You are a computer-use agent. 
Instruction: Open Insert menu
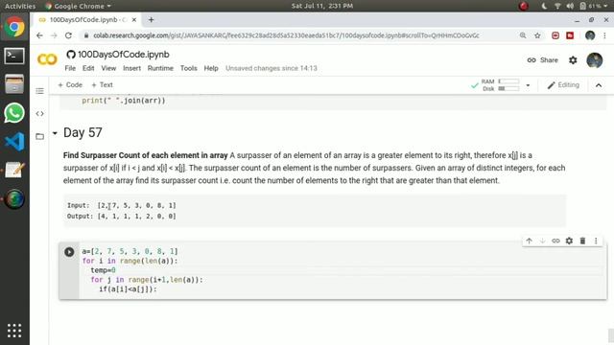(x=132, y=68)
